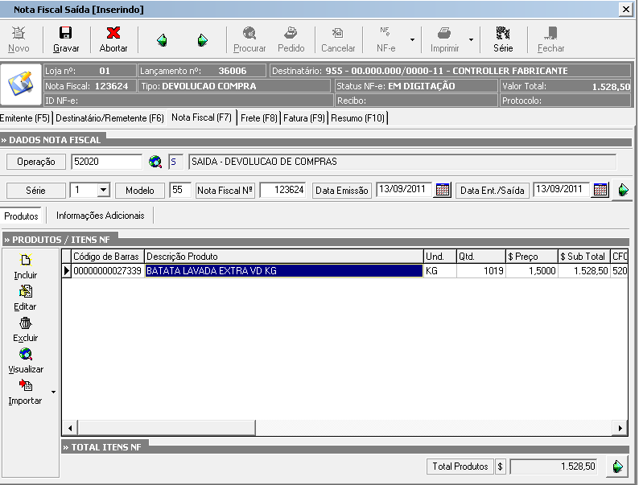Click the note-with-pencil icon beside Loja nº
The image size is (639, 485).
21,84
